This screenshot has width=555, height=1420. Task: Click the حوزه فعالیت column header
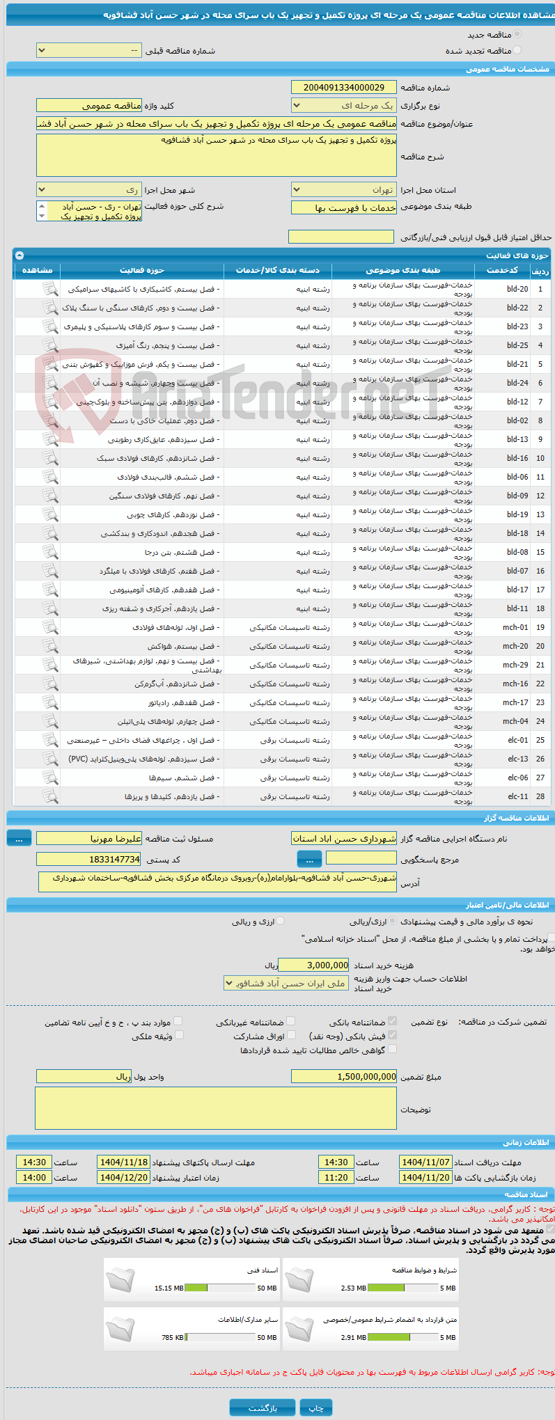click(x=142, y=270)
